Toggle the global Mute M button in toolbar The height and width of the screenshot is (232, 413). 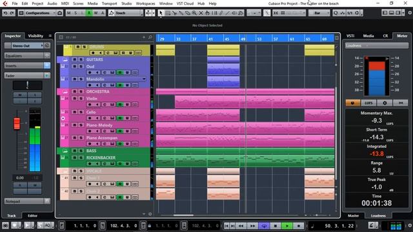pos(69,13)
